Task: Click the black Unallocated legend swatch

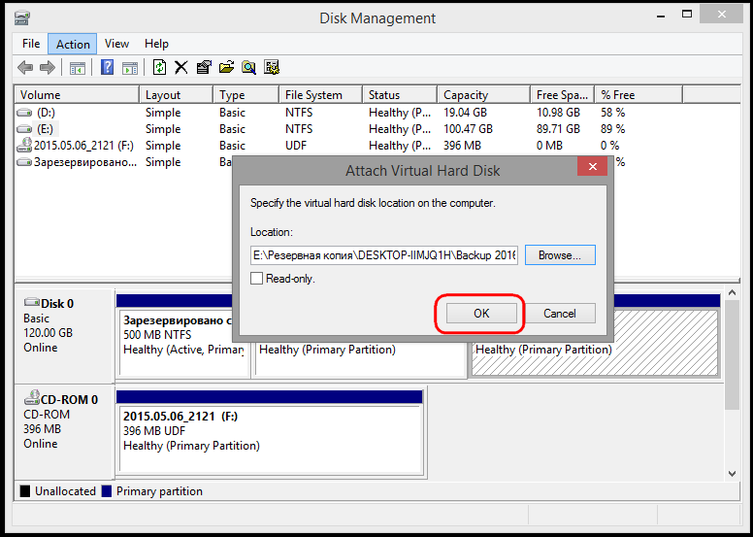Action: [x=25, y=491]
